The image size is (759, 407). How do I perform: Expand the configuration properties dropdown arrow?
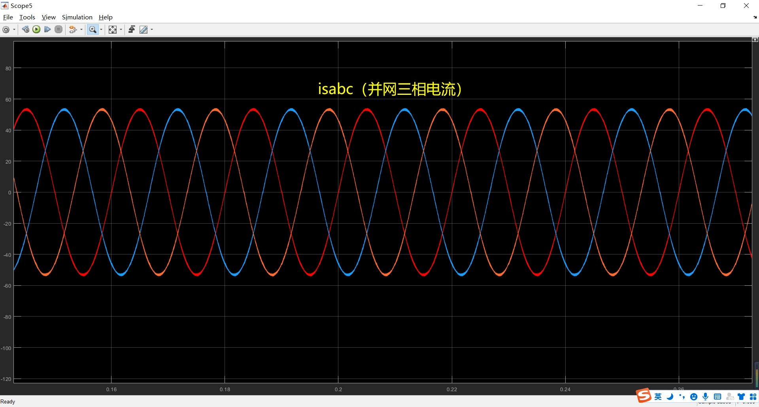pyautogui.click(x=14, y=30)
